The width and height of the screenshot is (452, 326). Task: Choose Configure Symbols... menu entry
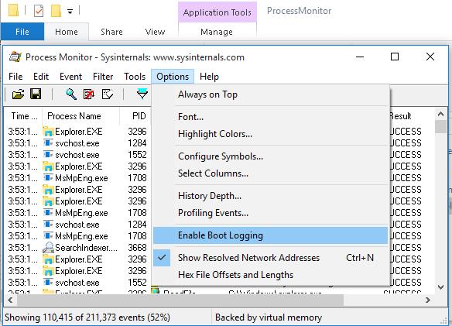270,156
